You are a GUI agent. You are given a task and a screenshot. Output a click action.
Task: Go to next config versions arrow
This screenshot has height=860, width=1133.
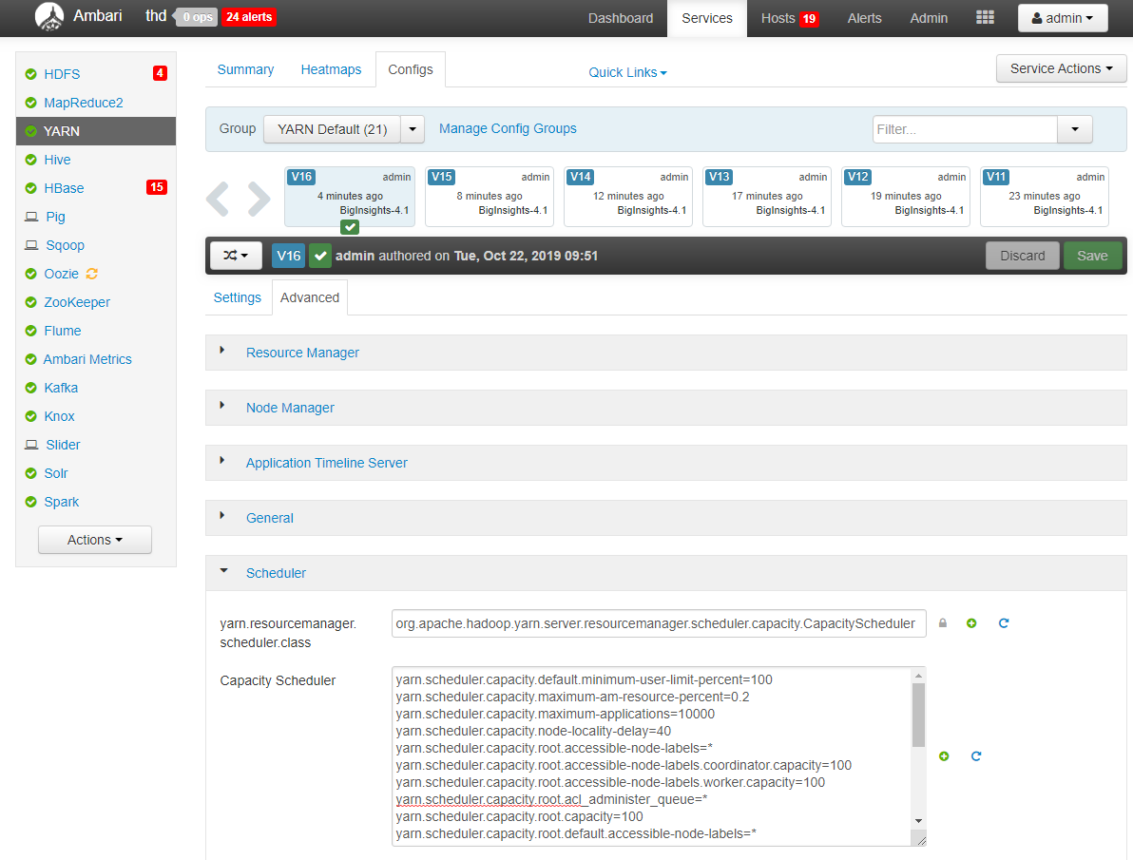[259, 199]
